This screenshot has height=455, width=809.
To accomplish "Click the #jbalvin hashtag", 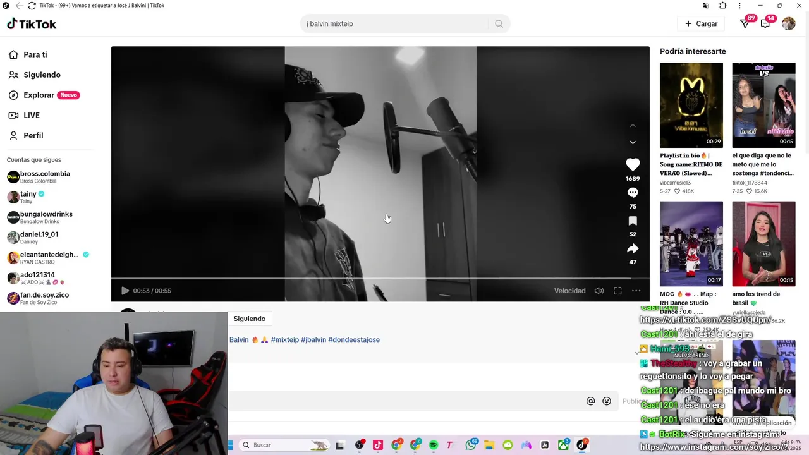I will click(x=313, y=340).
